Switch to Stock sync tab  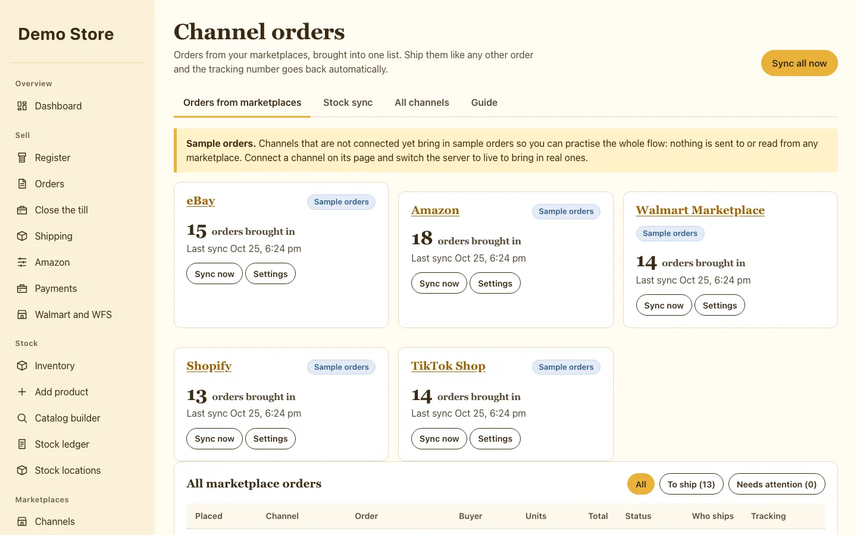(348, 102)
